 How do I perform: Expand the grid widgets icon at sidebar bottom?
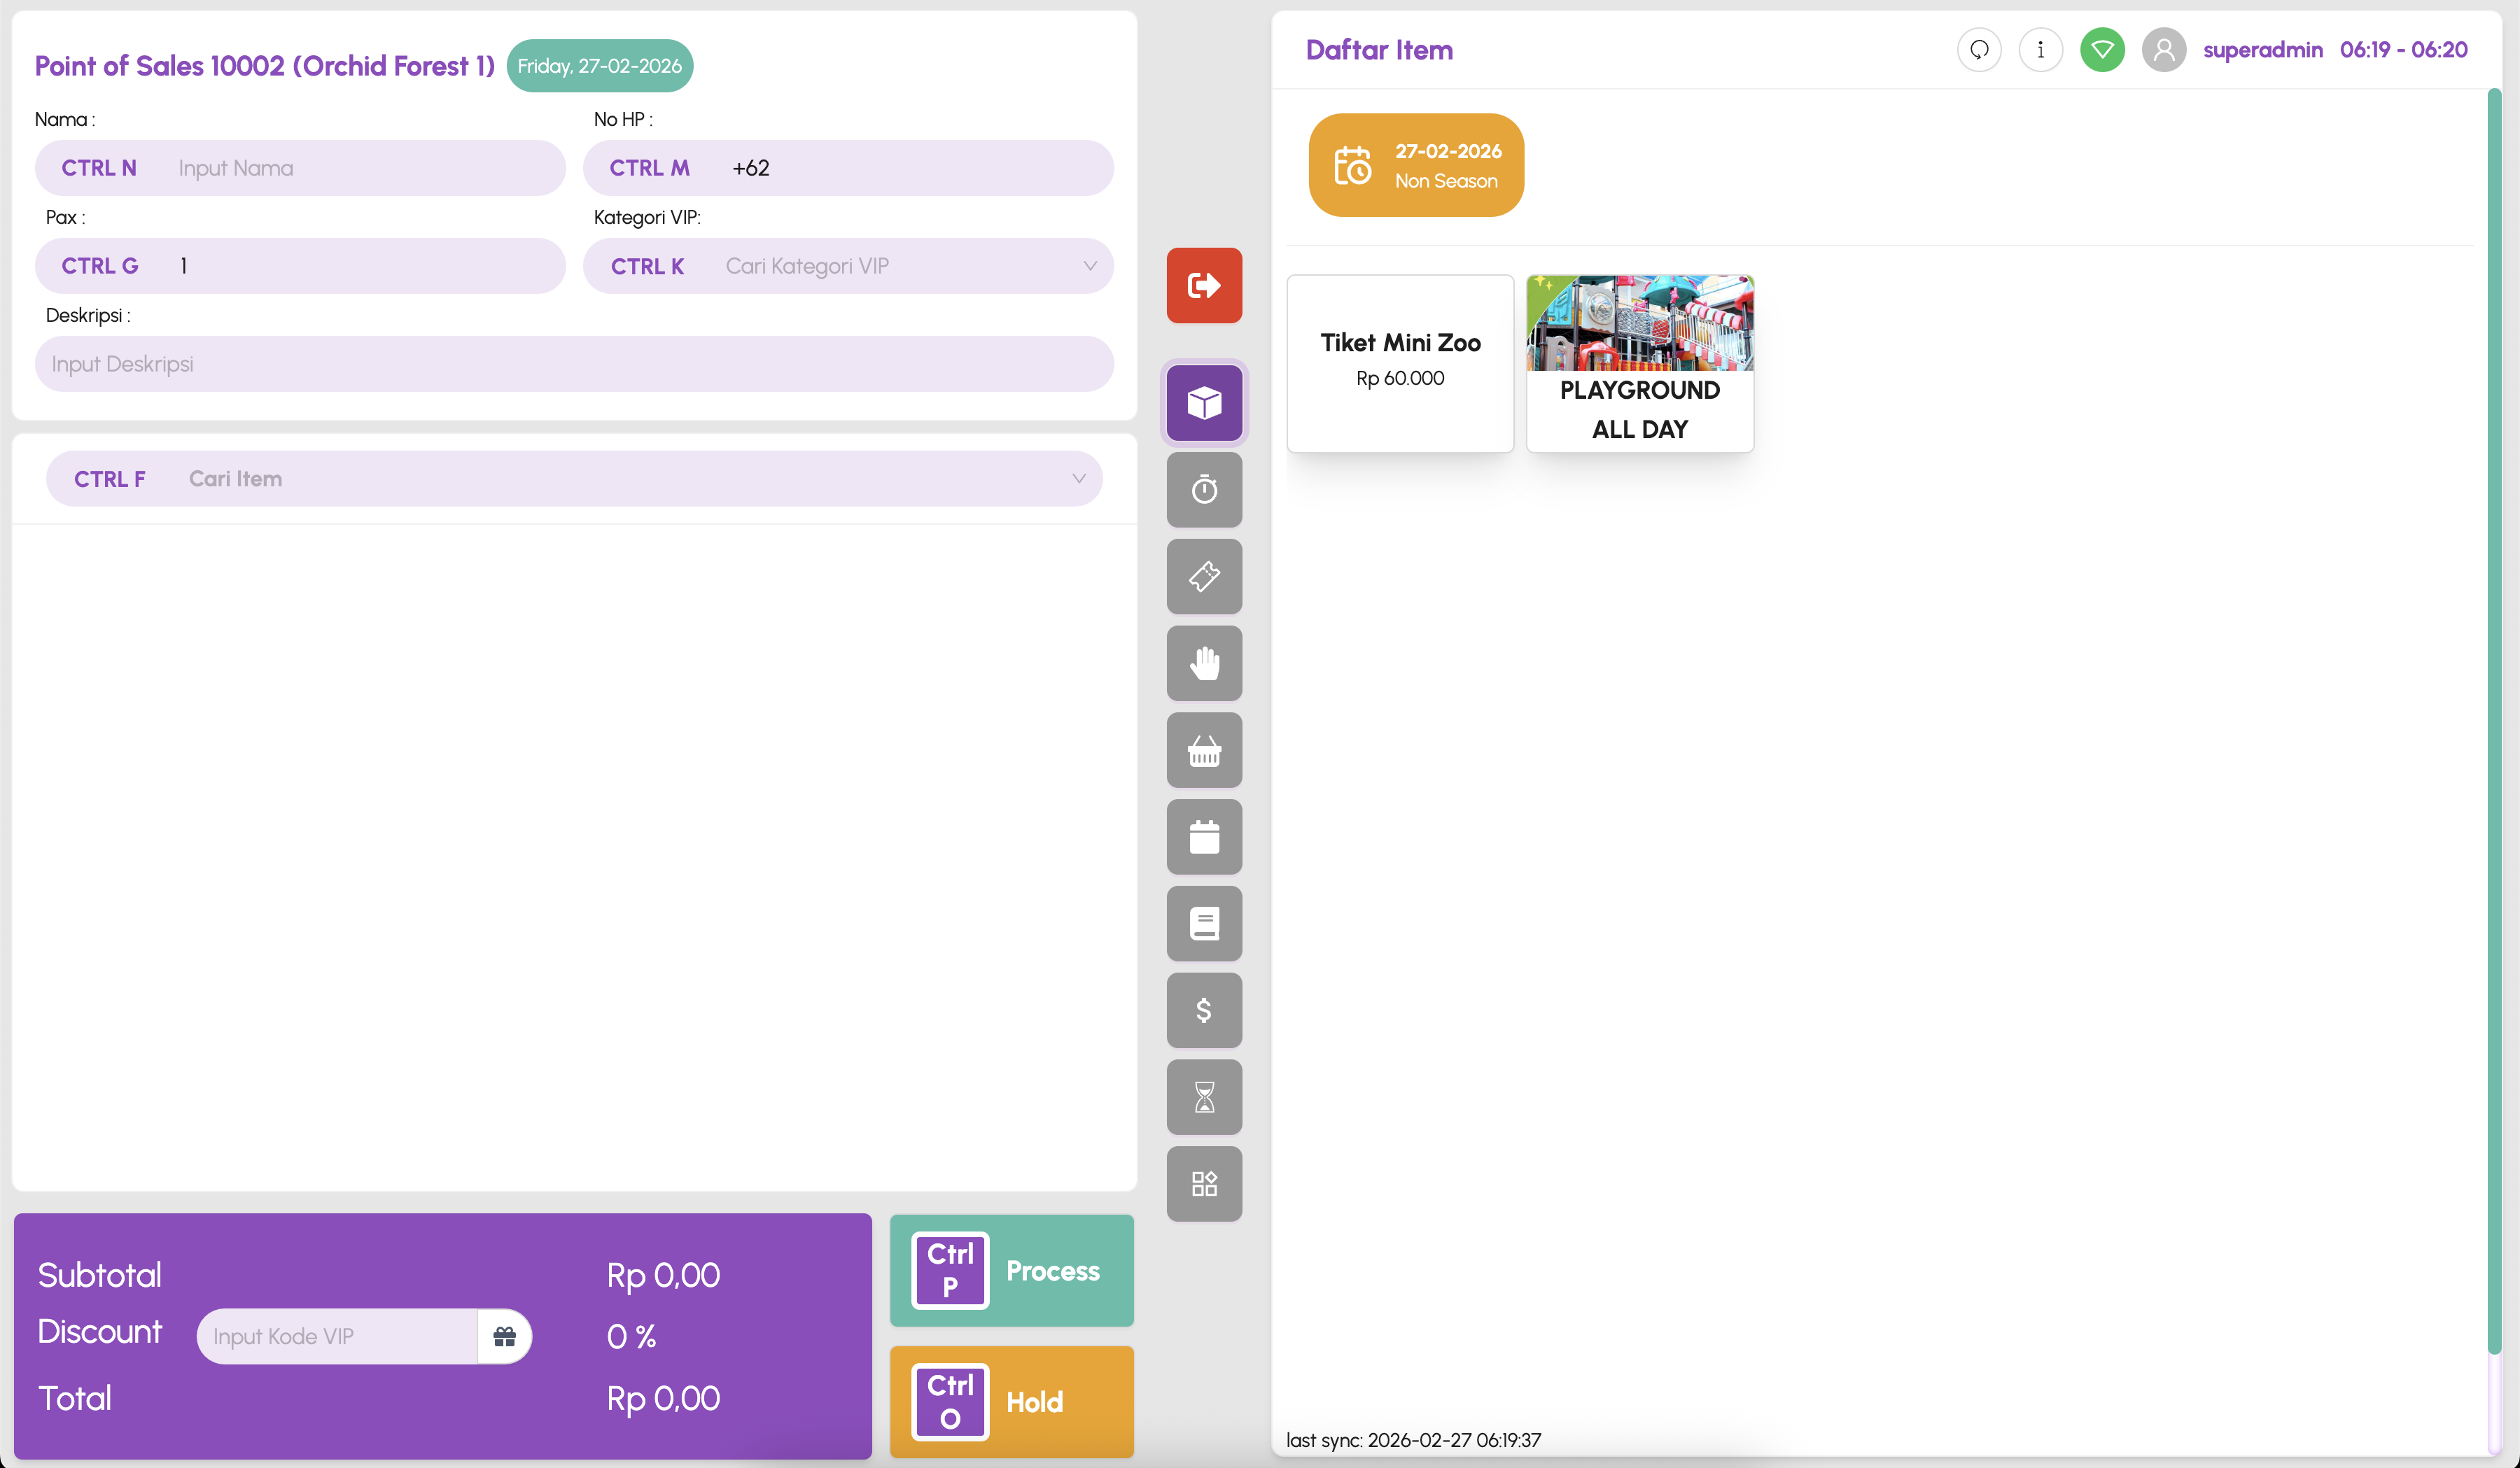coord(1204,1184)
